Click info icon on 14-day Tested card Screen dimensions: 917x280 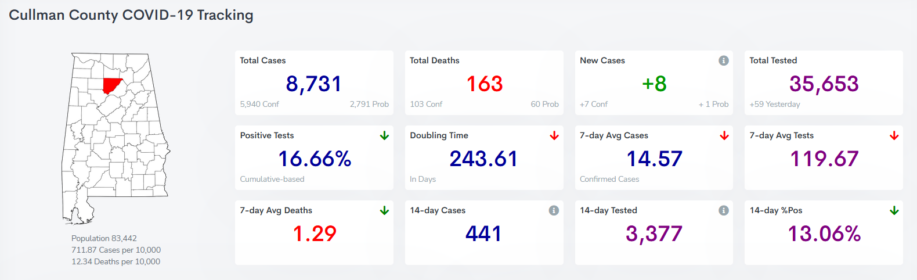pos(723,210)
